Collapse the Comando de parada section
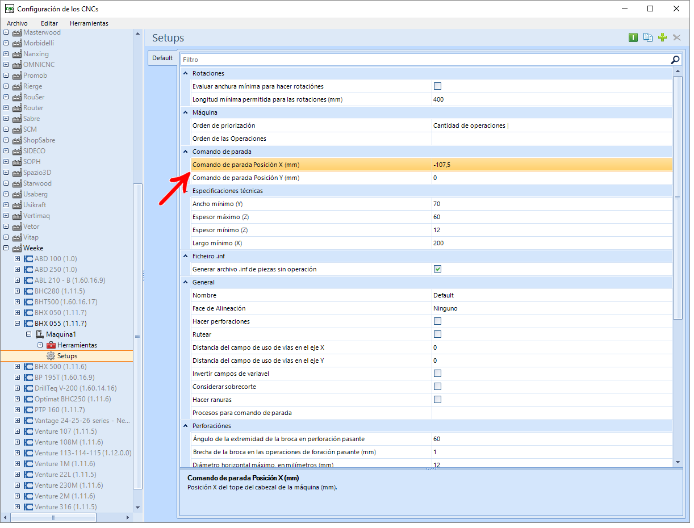This screenshot has height=528, width=694. coord(185,152)
